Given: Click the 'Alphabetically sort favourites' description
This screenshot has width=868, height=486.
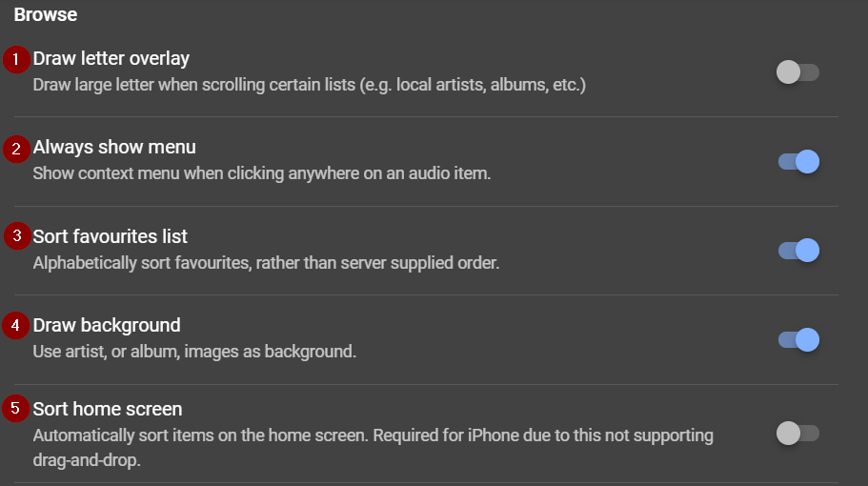Looking at the screenshot, I should pos(266,263).
